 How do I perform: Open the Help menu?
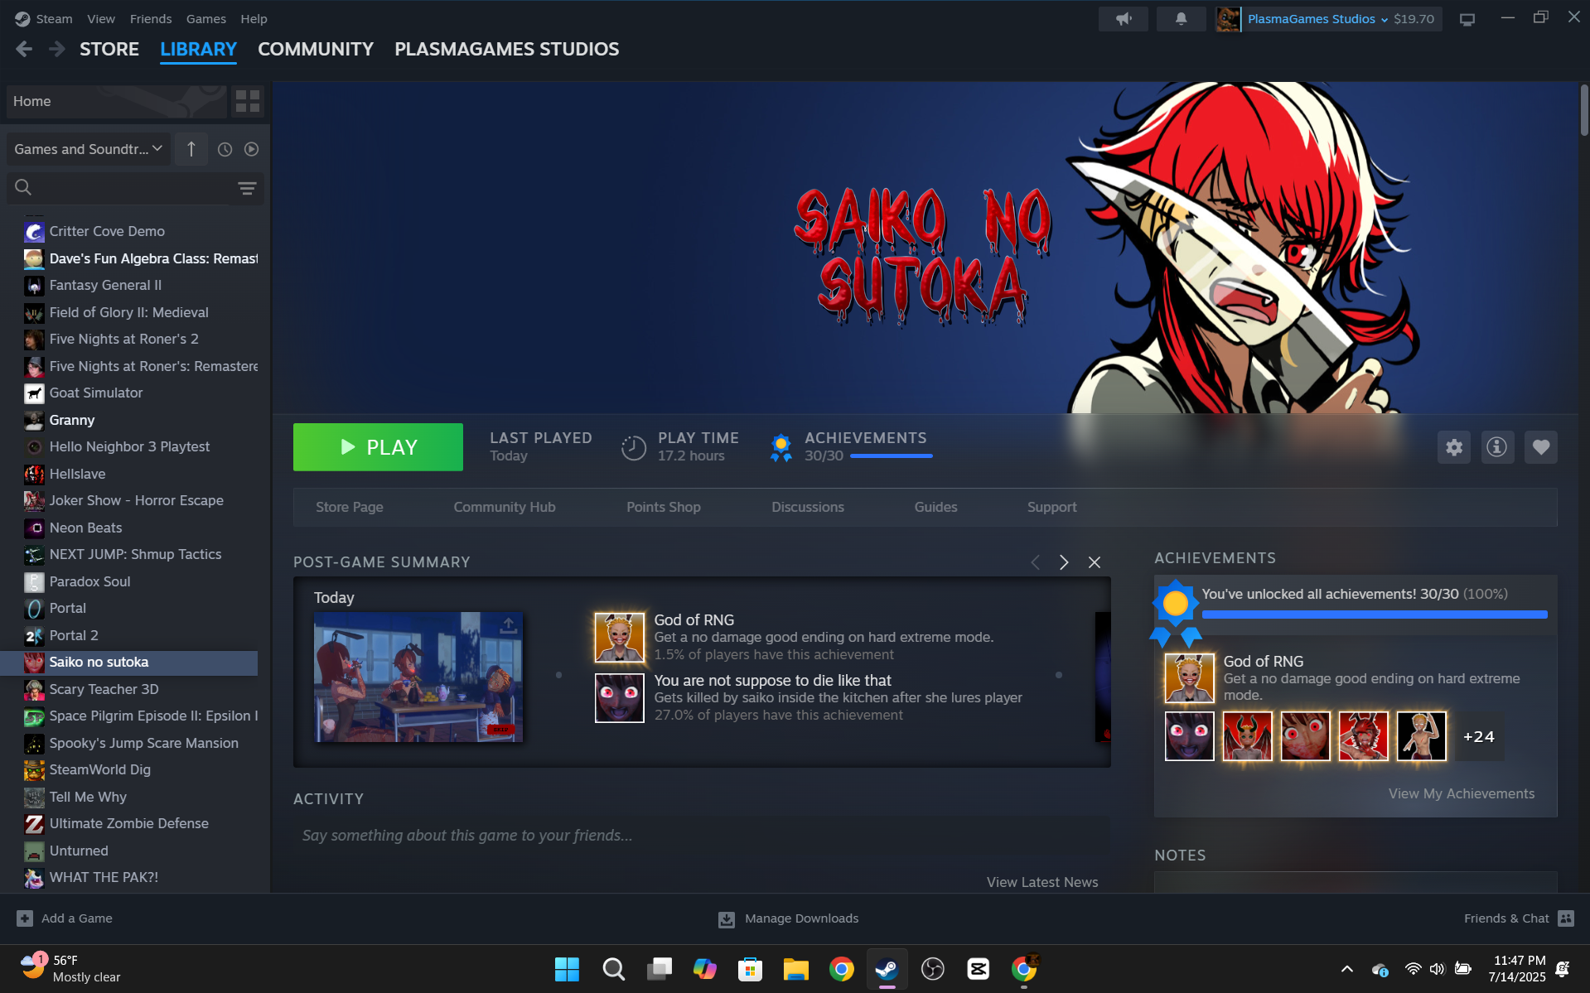click(x=254, y=18)
